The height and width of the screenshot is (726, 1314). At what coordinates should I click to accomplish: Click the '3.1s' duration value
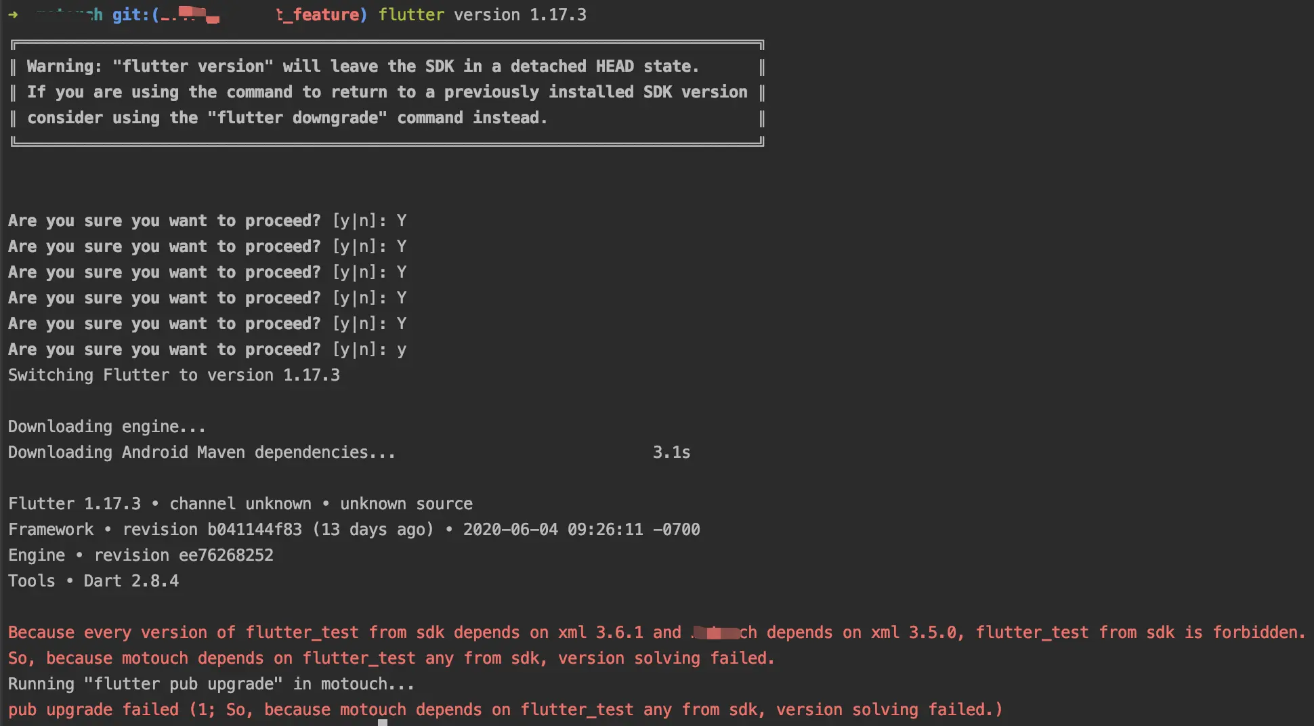coord(671,452)
